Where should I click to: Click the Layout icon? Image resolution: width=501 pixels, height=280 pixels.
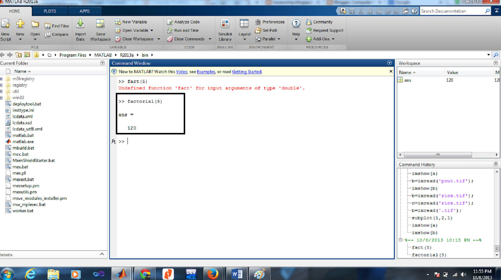click(244, 24)
